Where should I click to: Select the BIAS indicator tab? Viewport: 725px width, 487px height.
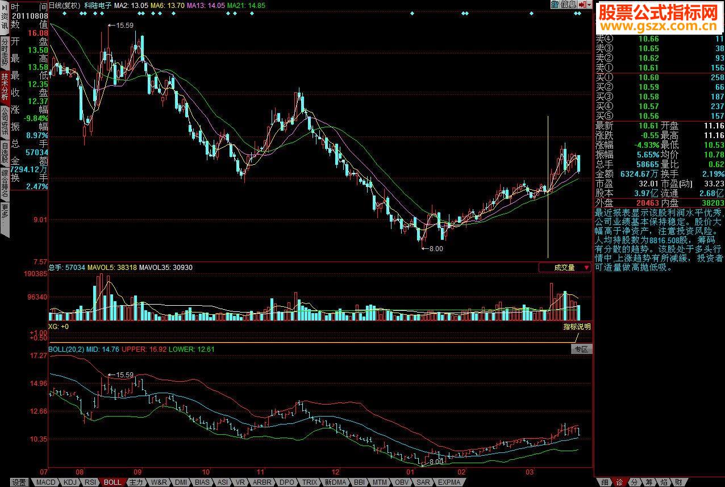click(202, 482)
